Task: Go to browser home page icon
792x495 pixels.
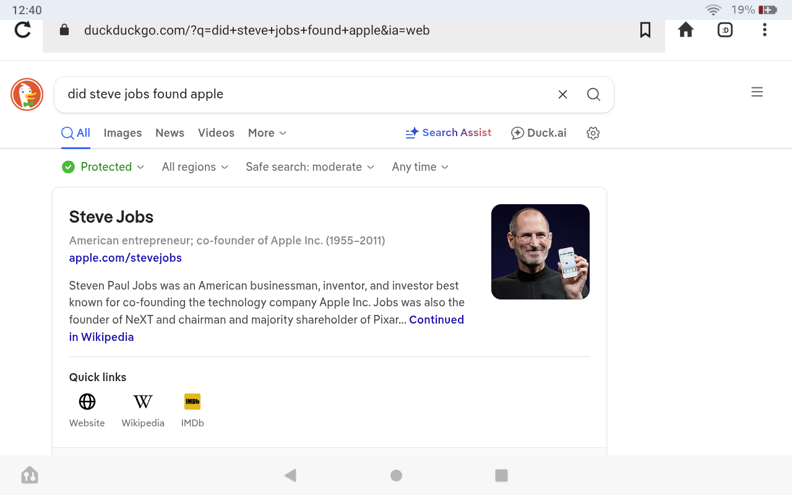Action: (x=686, y=30)
